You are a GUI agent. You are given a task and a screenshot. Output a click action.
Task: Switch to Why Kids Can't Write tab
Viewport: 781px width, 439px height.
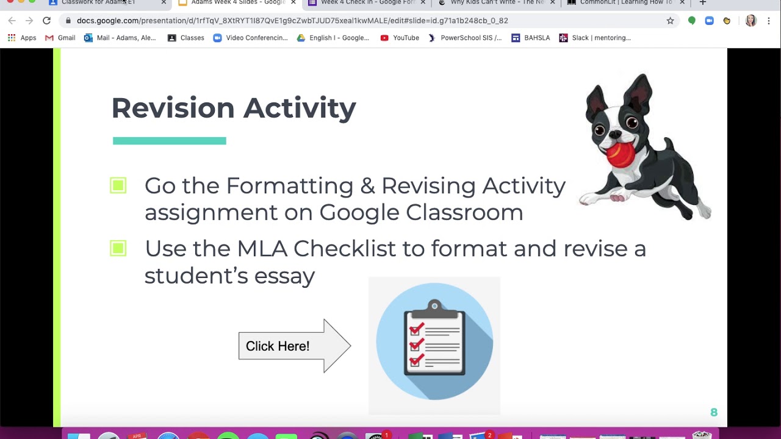pyautogui.click(x=497, y=3)
